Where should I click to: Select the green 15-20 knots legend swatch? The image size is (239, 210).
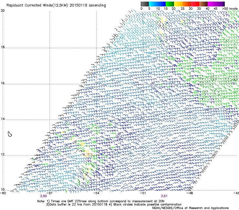coord(170,4)
